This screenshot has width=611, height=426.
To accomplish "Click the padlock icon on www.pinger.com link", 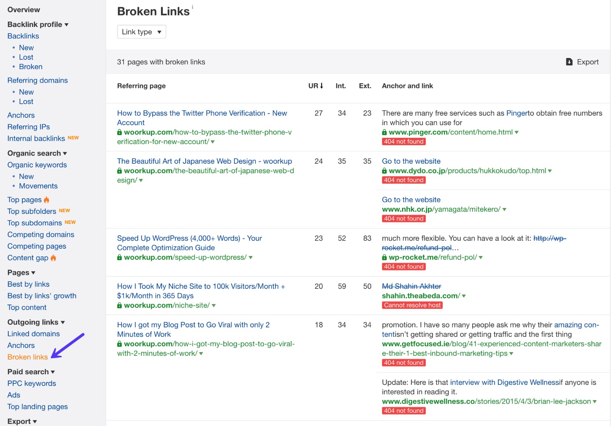I will pyautogui.click(x=385, y=132).
